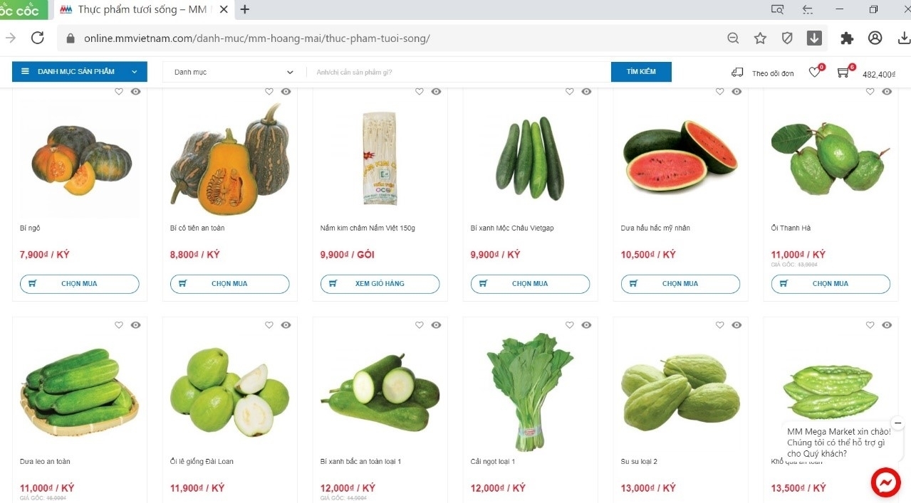Open the browser extensions puzzle icon
This screenshot has width=911, height=503.
(x=847, y=38)
